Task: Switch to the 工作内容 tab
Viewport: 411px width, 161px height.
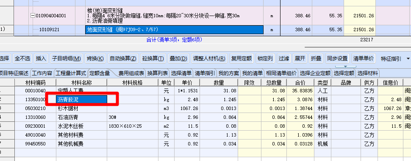Action: tap(42, 73)
